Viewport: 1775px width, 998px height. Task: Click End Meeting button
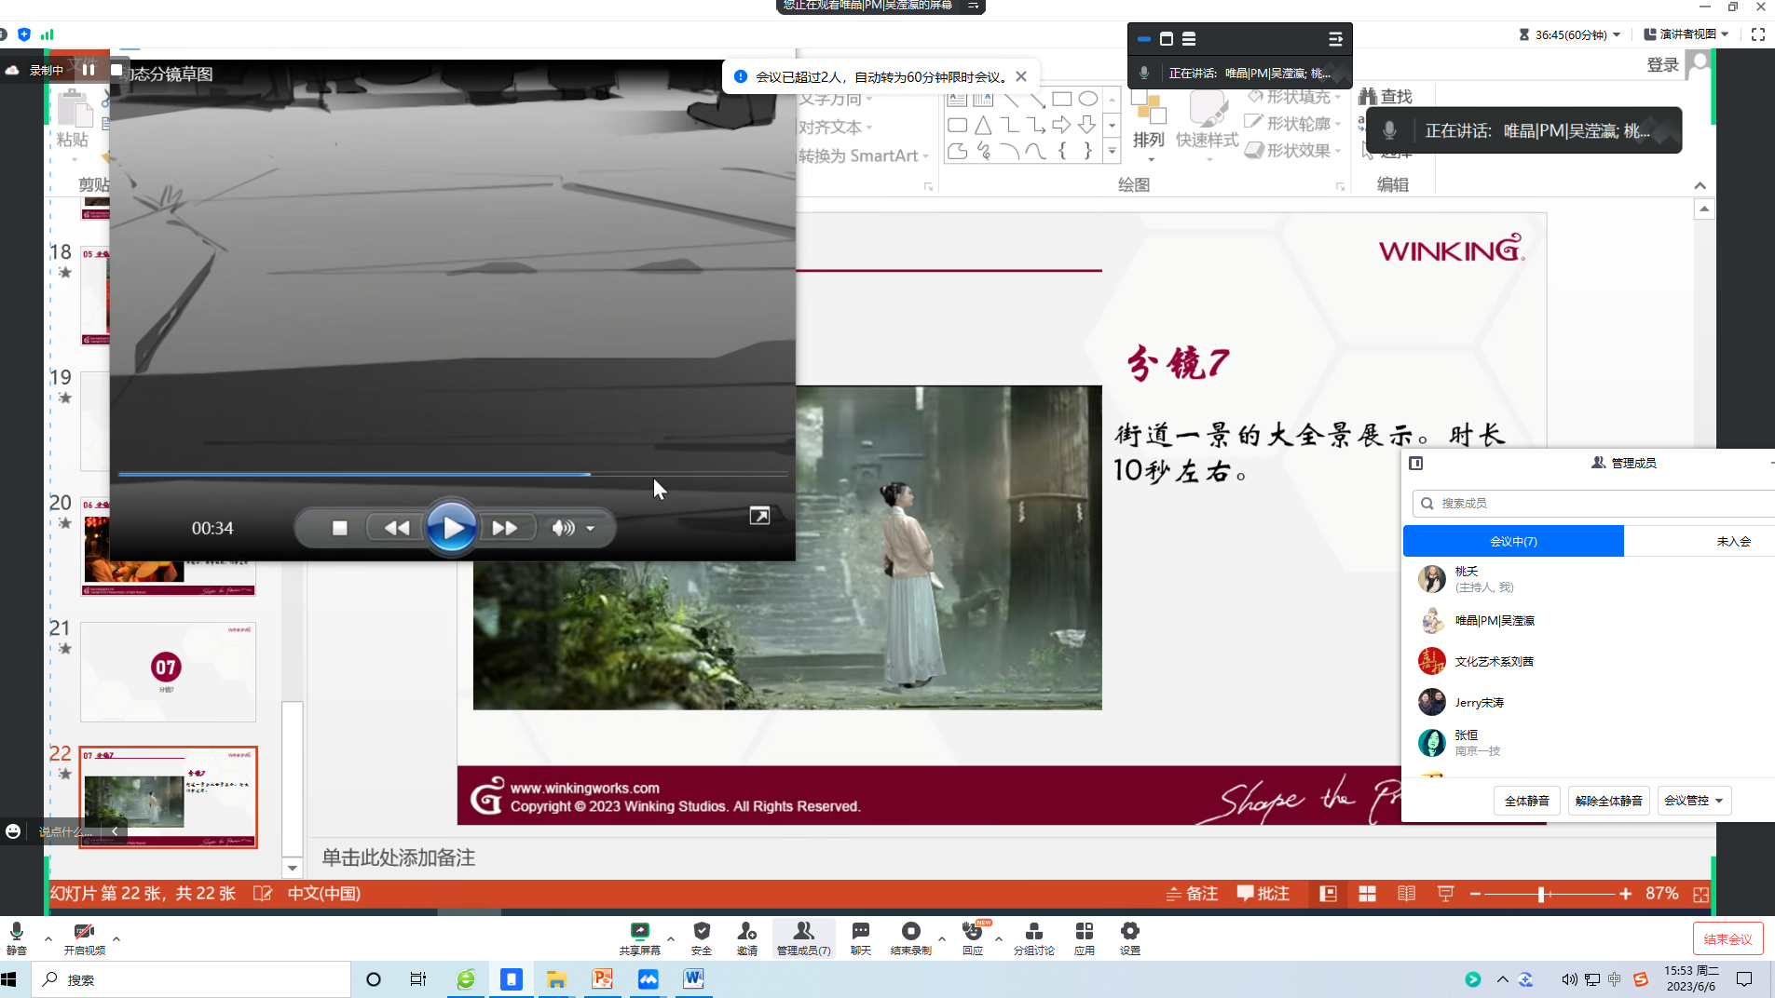point(1727,938)
